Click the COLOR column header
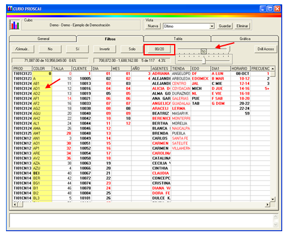290x236 pixels. (42, 69)
